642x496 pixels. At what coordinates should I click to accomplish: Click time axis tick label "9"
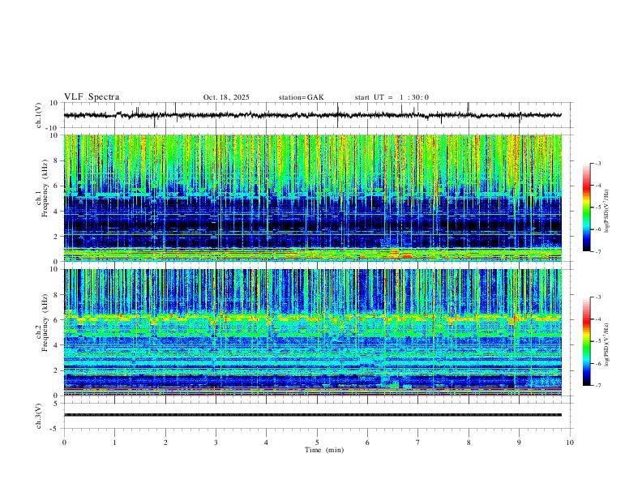(519, 443)
